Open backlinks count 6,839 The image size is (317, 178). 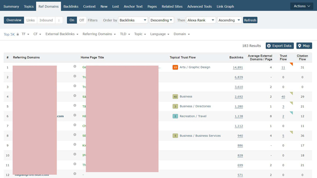tap(239, 77)
